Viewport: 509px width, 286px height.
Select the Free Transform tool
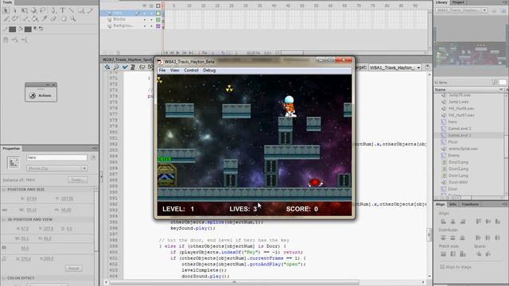click(x=25, y=10)
